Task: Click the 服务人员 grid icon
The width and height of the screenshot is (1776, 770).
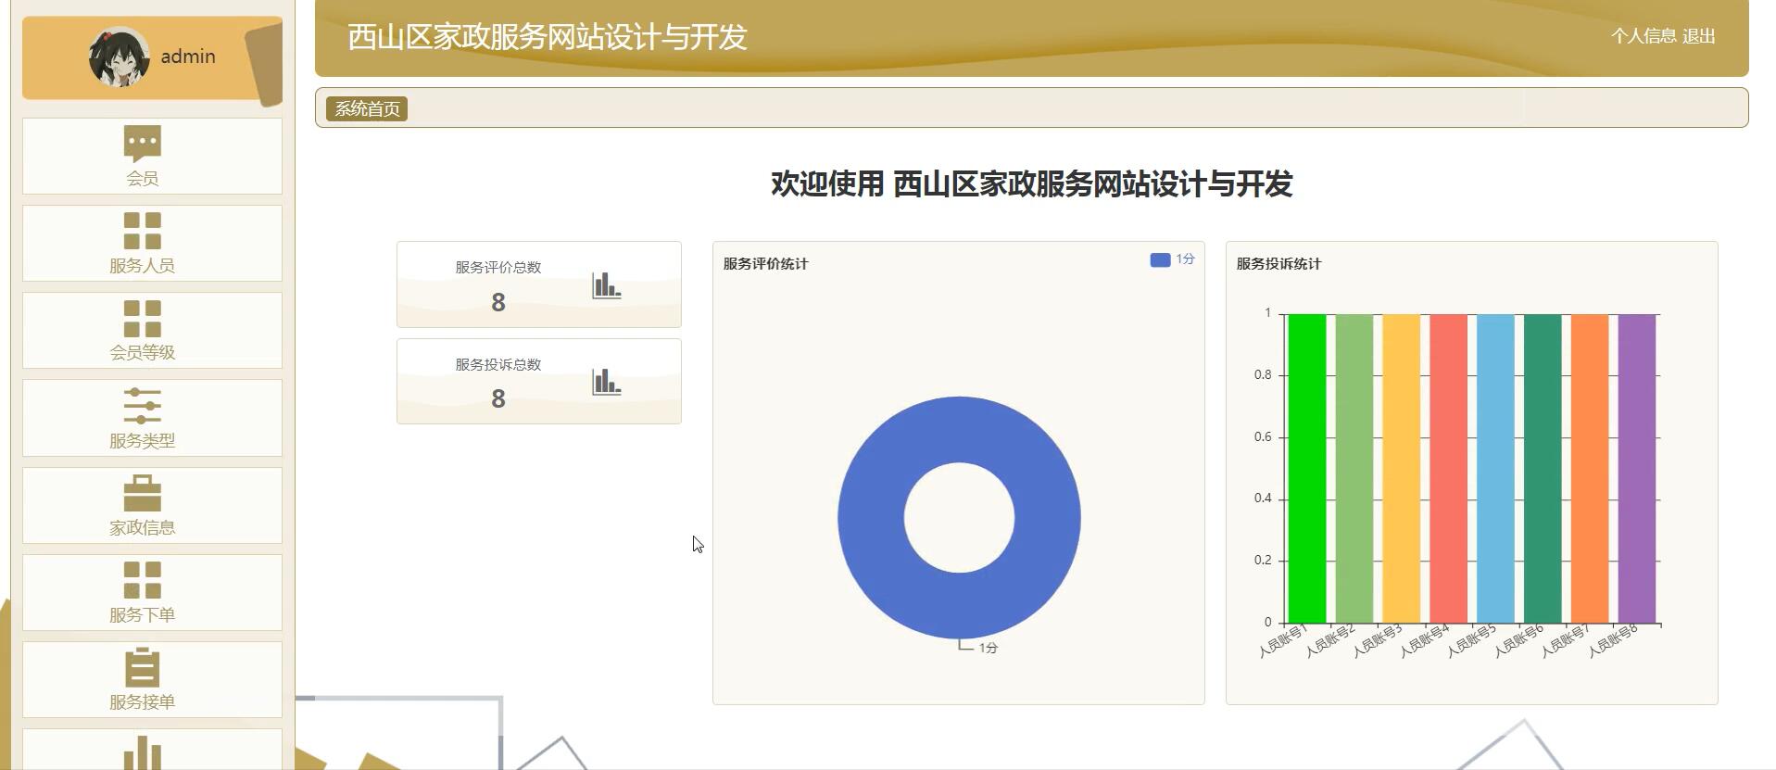Action: pyautogui.click(x=143, y=231)
